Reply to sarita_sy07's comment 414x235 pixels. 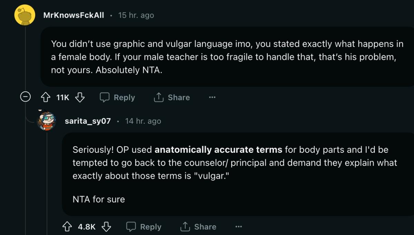[x=144, y=227]
